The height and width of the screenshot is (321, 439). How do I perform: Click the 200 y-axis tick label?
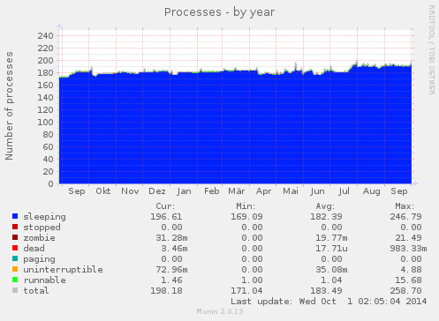click(x=45, y=61)
